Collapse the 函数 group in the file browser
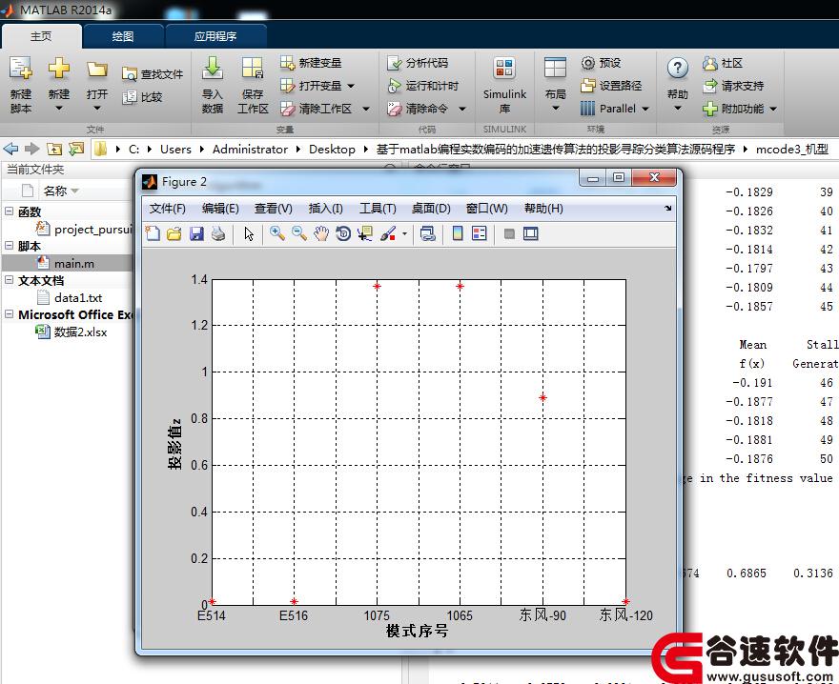 click(9, 211)
